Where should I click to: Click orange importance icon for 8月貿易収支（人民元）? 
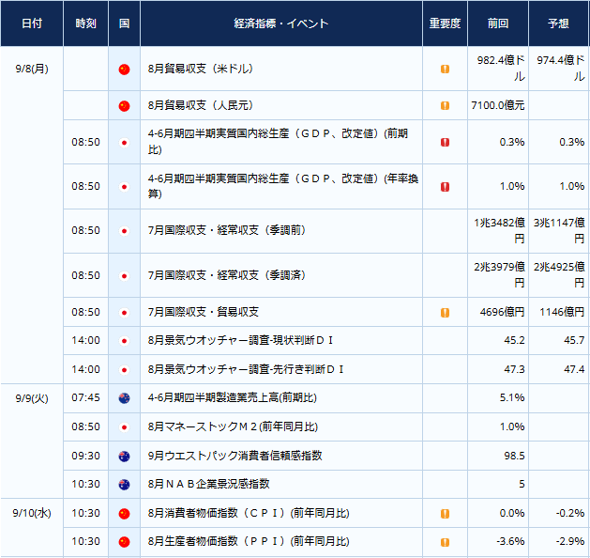(x=445, y=105)
